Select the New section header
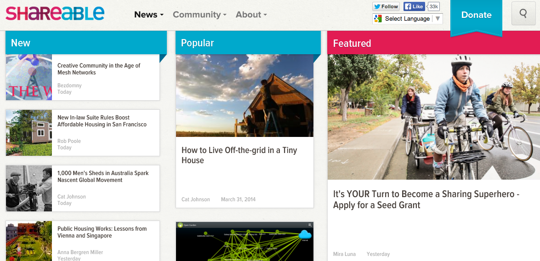The height and width of the screenshot is (261, 540). (21, 43)
